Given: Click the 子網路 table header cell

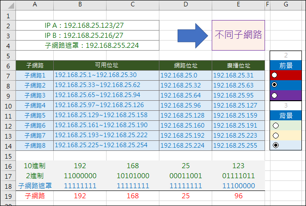Looking at the screenshot, I should (35, 66).
